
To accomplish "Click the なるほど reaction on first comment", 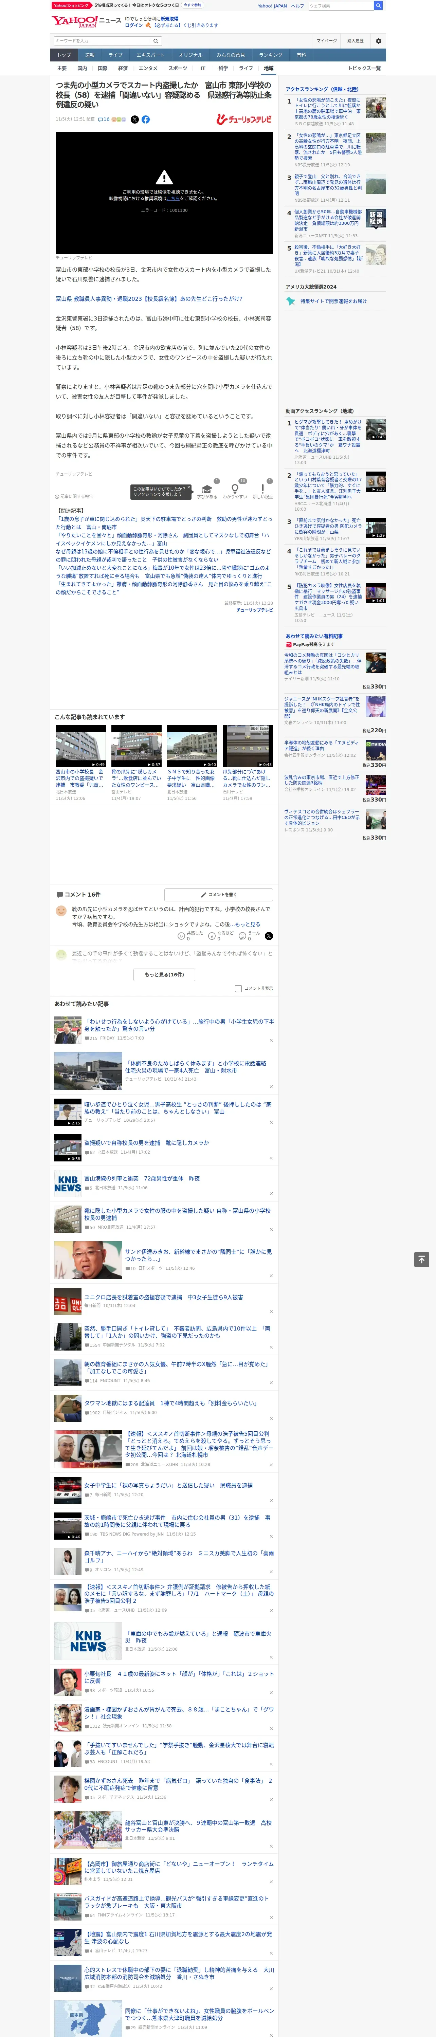I will (212, 936).
